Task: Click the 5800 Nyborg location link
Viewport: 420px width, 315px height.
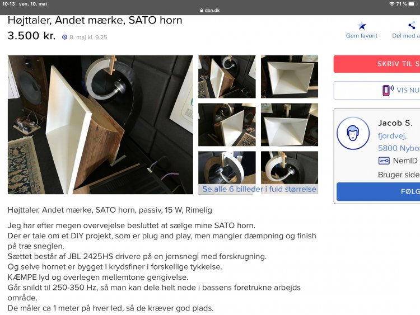Action: 399,148
